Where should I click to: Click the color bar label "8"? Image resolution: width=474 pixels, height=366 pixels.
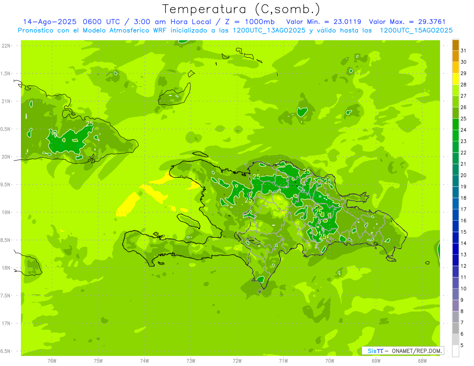(462, 311)
